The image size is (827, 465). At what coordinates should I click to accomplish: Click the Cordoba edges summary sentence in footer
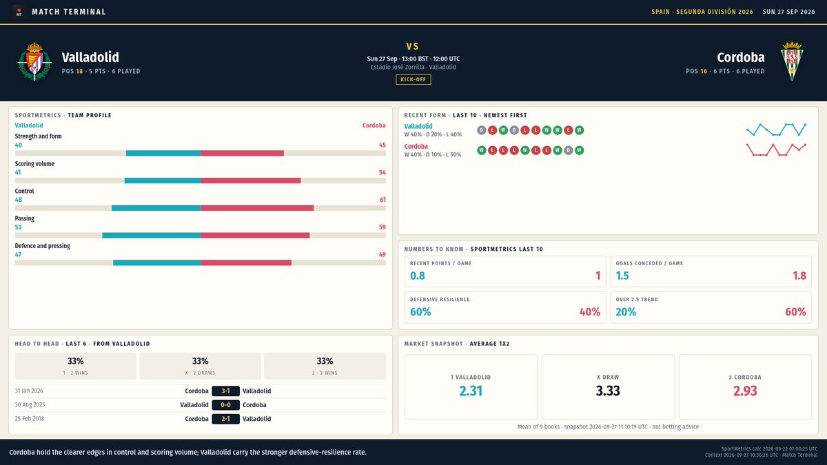coord(188,452)
